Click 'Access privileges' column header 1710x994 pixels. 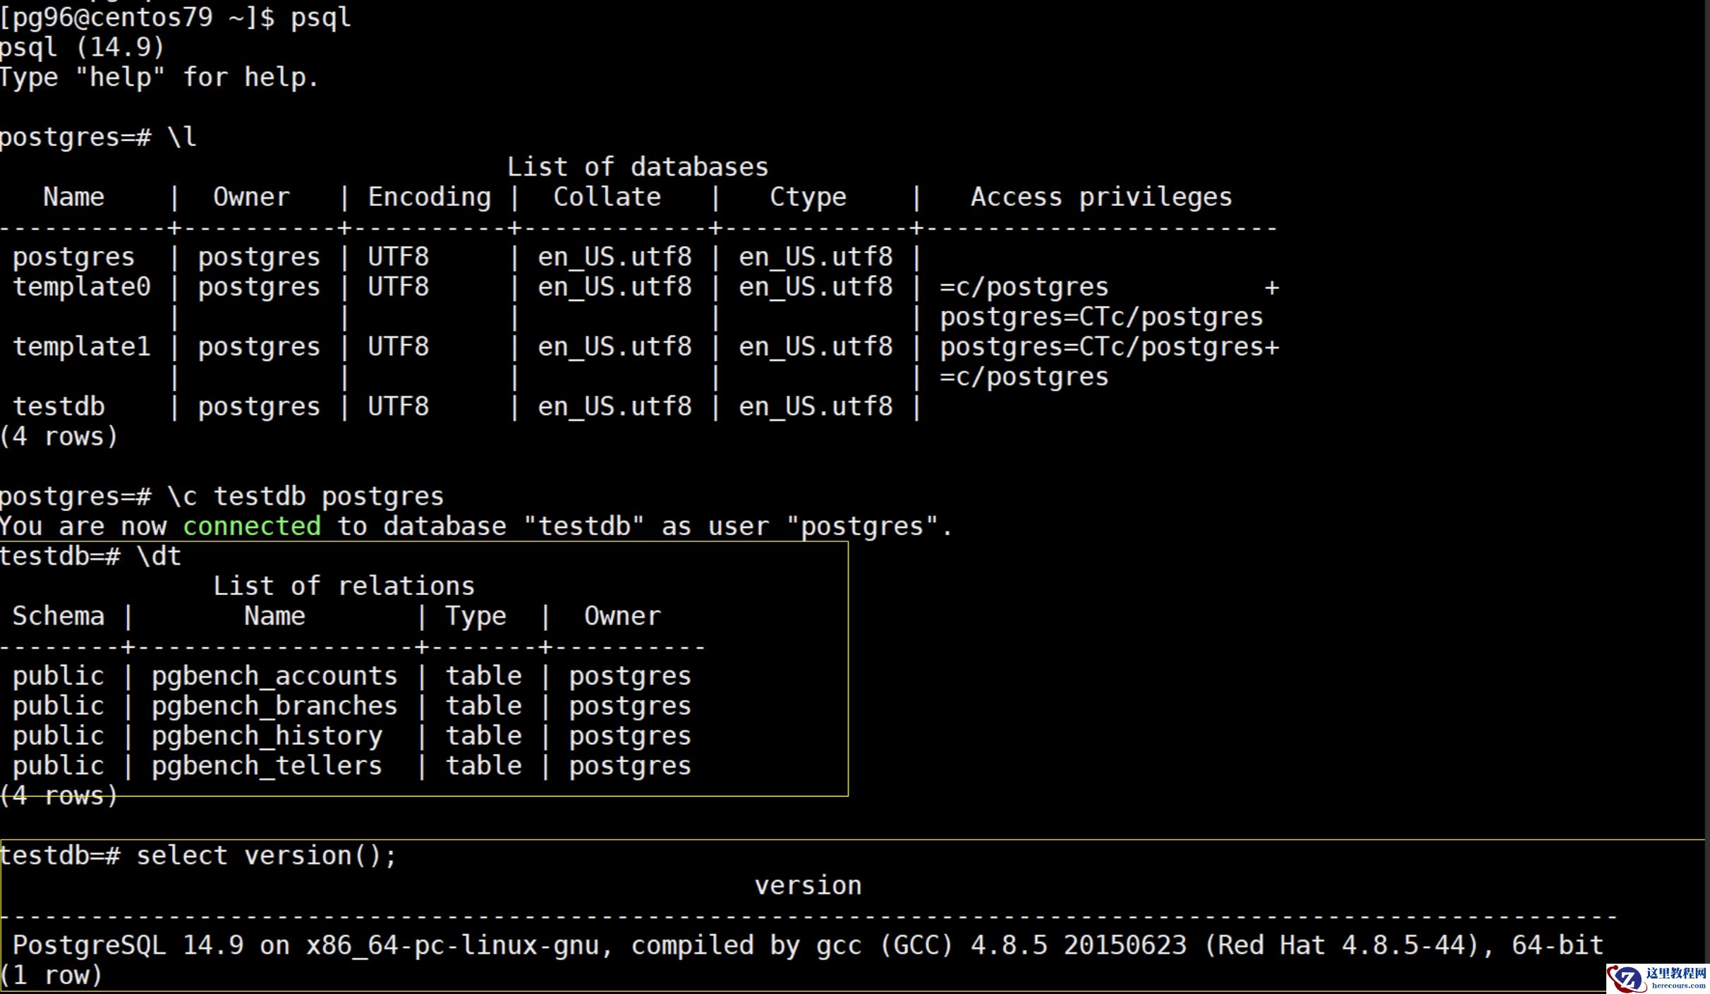[x=1100, y=197]
